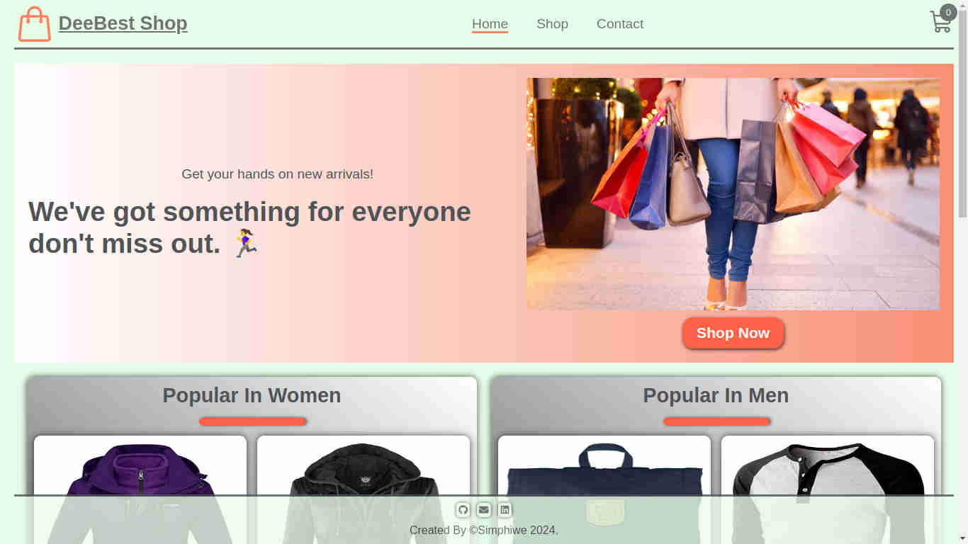Image resolution: width=968 pixels, height=544 pixels.
Task: Select the purple jacket product card
Action: coord(140,489)
